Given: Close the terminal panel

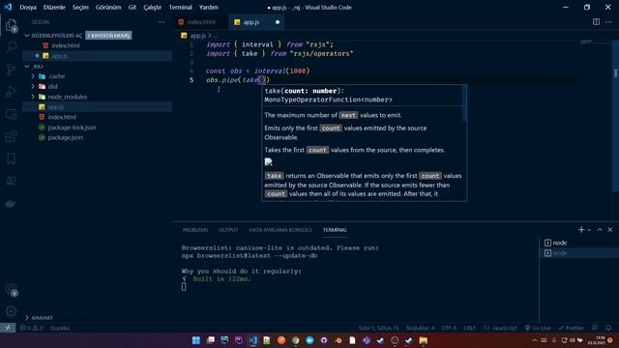Looking at the screenshot, I should click(x=610, y=230).
